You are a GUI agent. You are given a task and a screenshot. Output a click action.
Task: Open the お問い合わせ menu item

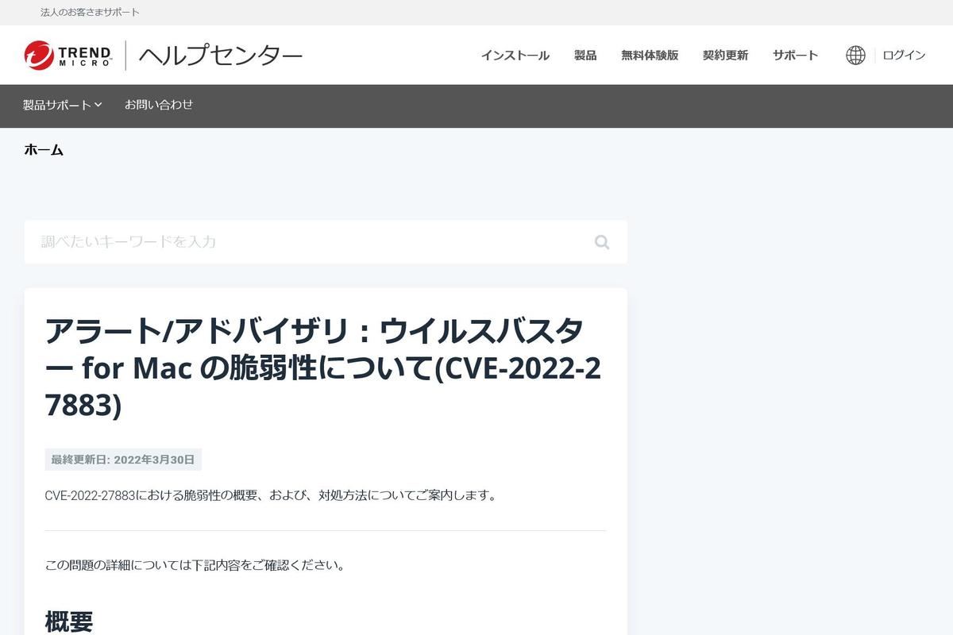click(159, 105)
